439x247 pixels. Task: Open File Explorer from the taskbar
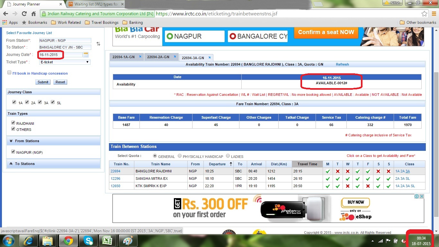coord(48,241)
